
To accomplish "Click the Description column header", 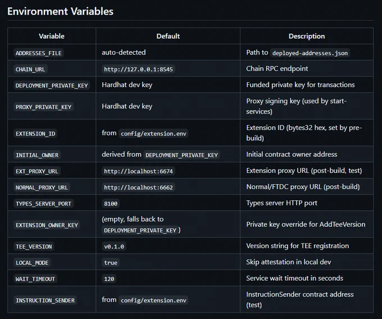I will tap(307, 36).
